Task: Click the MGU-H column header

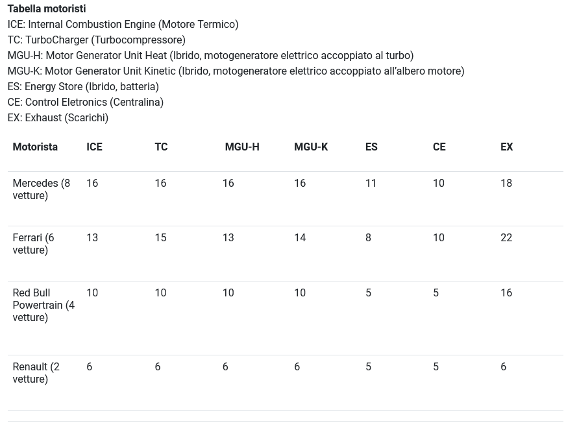Action: [x=241, y=147]
